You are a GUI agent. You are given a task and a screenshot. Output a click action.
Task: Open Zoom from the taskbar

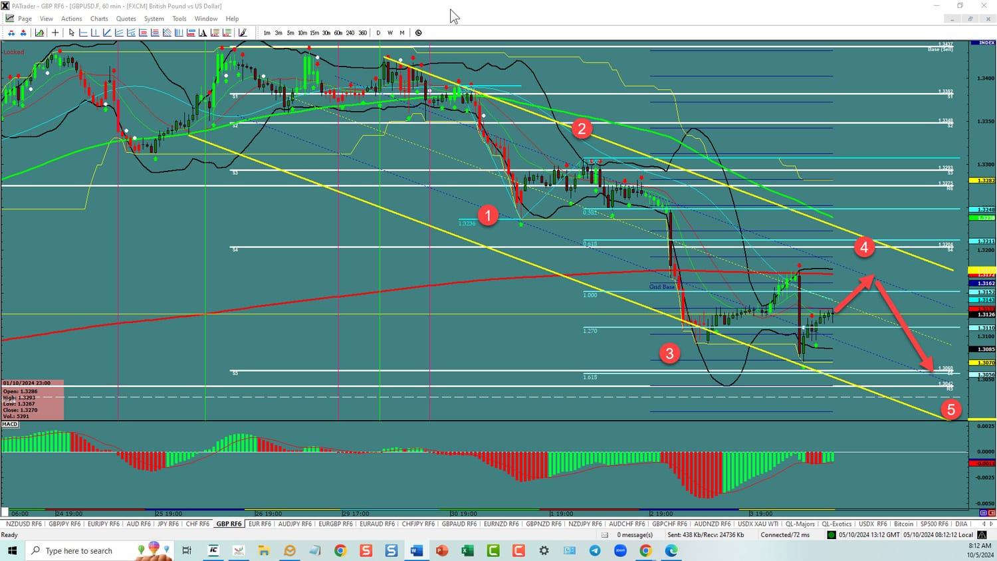(620, 550)
